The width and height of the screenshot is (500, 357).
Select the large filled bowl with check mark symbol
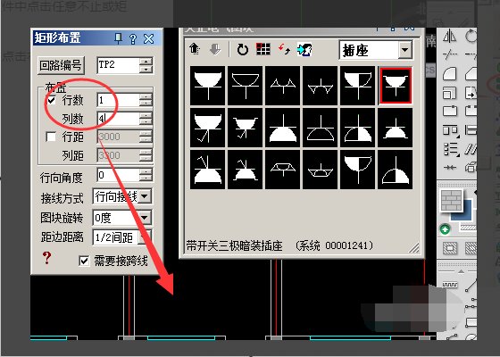click(x=207, y=128)
